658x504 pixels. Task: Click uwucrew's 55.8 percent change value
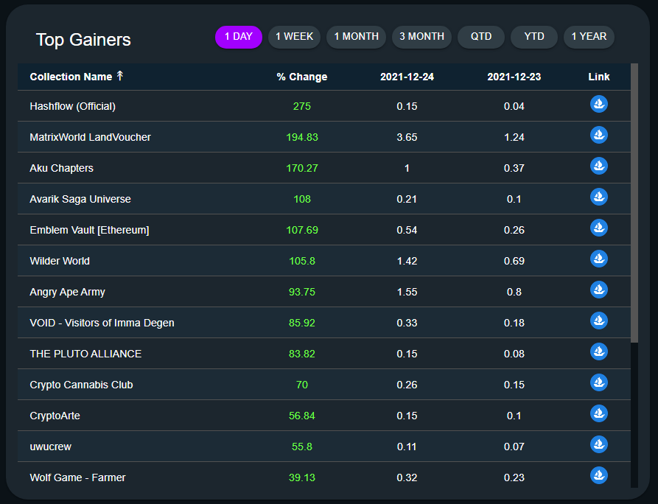[x=302, y=447]
